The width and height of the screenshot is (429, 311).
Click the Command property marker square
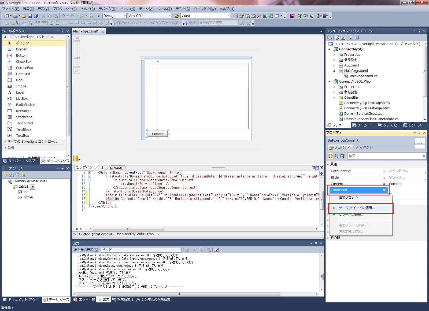click(x=384, y=190)
